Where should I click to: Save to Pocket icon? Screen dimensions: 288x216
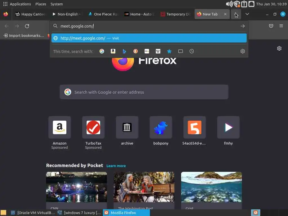(271, 26)
